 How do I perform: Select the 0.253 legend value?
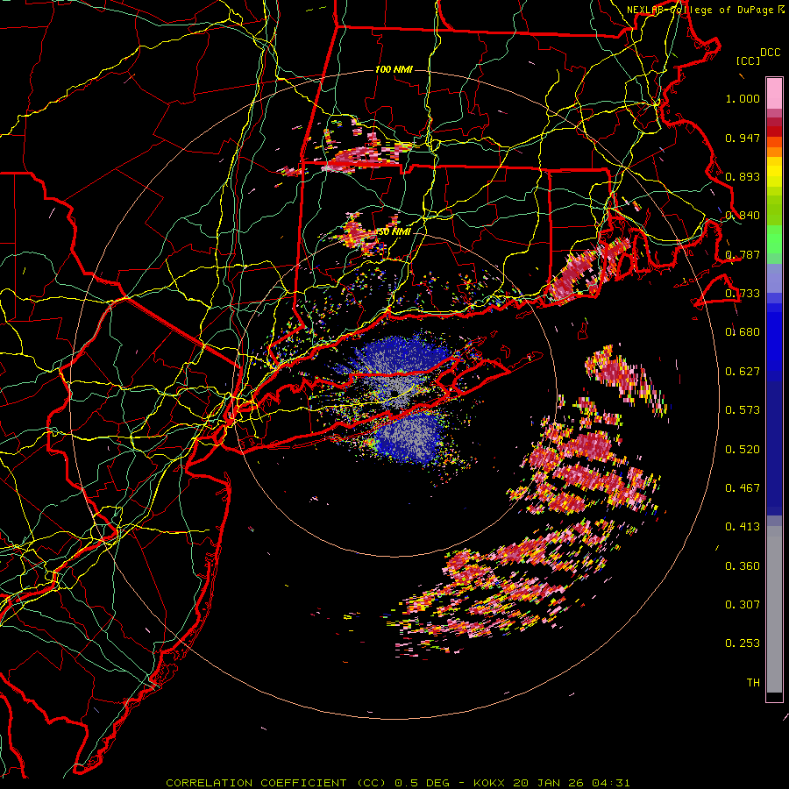[x=743, y=643]
